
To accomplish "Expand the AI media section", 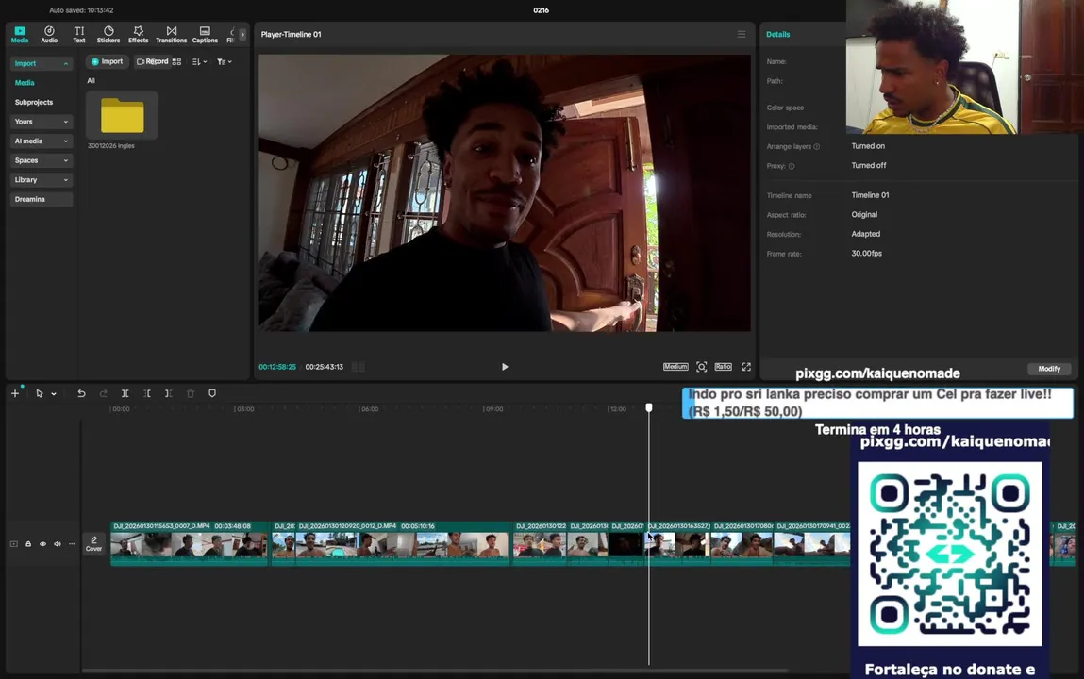I will [x=42, y=141].
